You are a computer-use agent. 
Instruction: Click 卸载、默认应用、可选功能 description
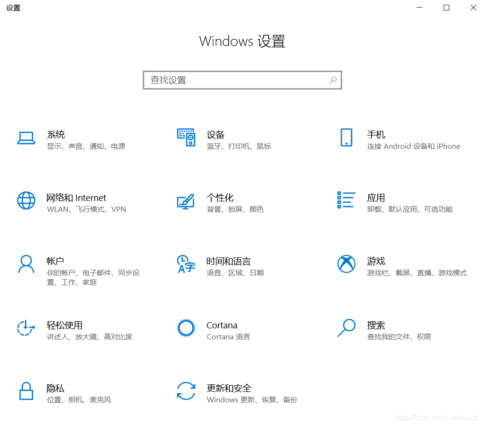[410, 209]
